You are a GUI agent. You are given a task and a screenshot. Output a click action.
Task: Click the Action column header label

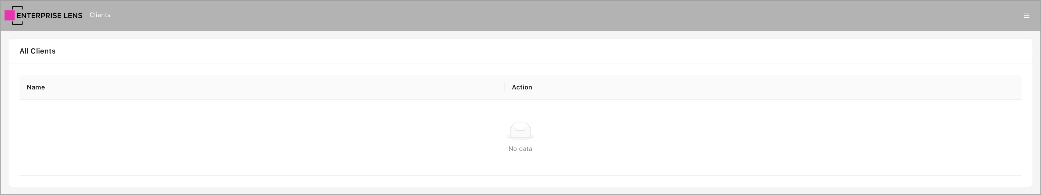point(522,87)
